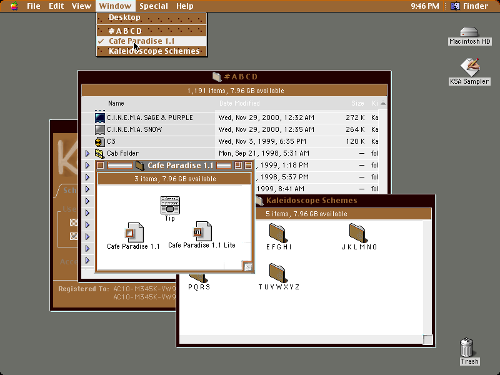
Task: Choose #ABCD from the Window menu
Action: click(x=152, y=31)
